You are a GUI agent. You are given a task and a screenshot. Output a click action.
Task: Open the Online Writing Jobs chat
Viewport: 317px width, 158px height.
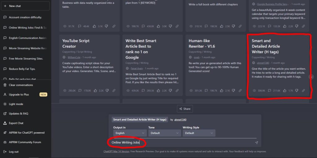click(25, 27)
